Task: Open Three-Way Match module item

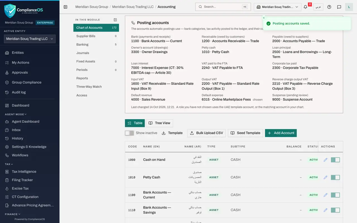Action: 96,87
